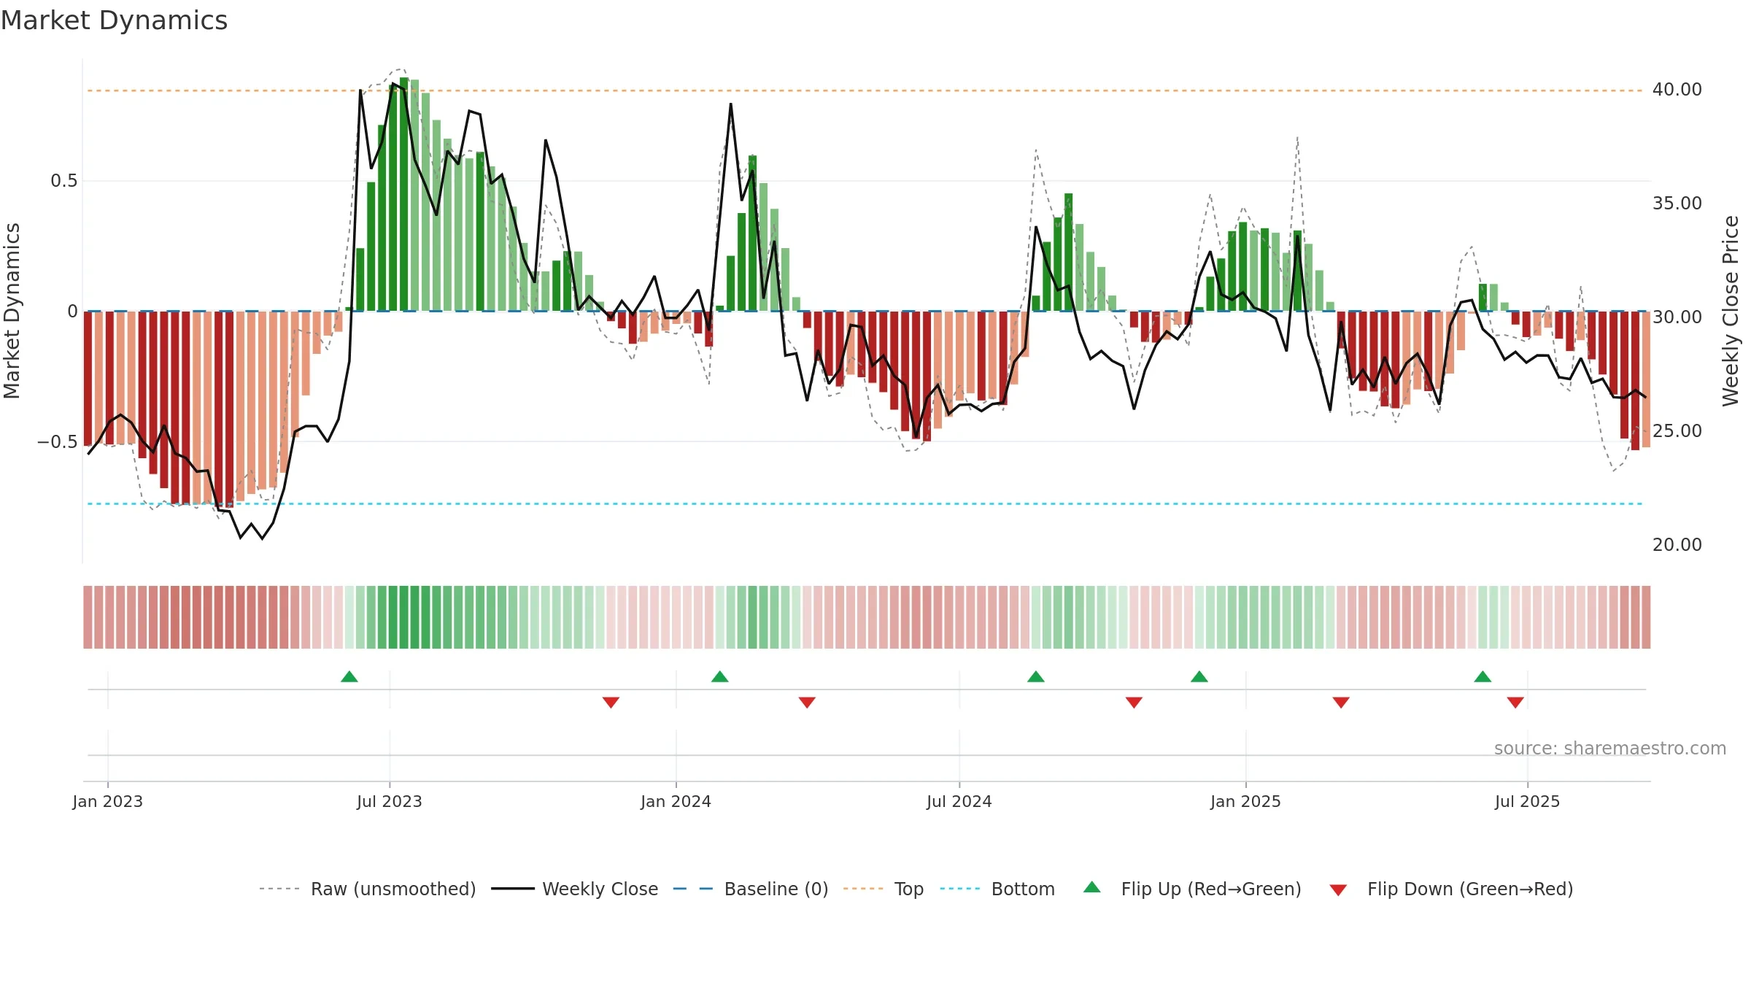Click the source: sharemaestro.com label
The height and width of the screenshot is (985, 1751).
(x=1610, y=748)
